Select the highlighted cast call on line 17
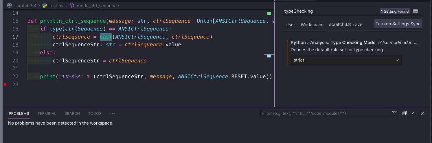 click(106, 37)
